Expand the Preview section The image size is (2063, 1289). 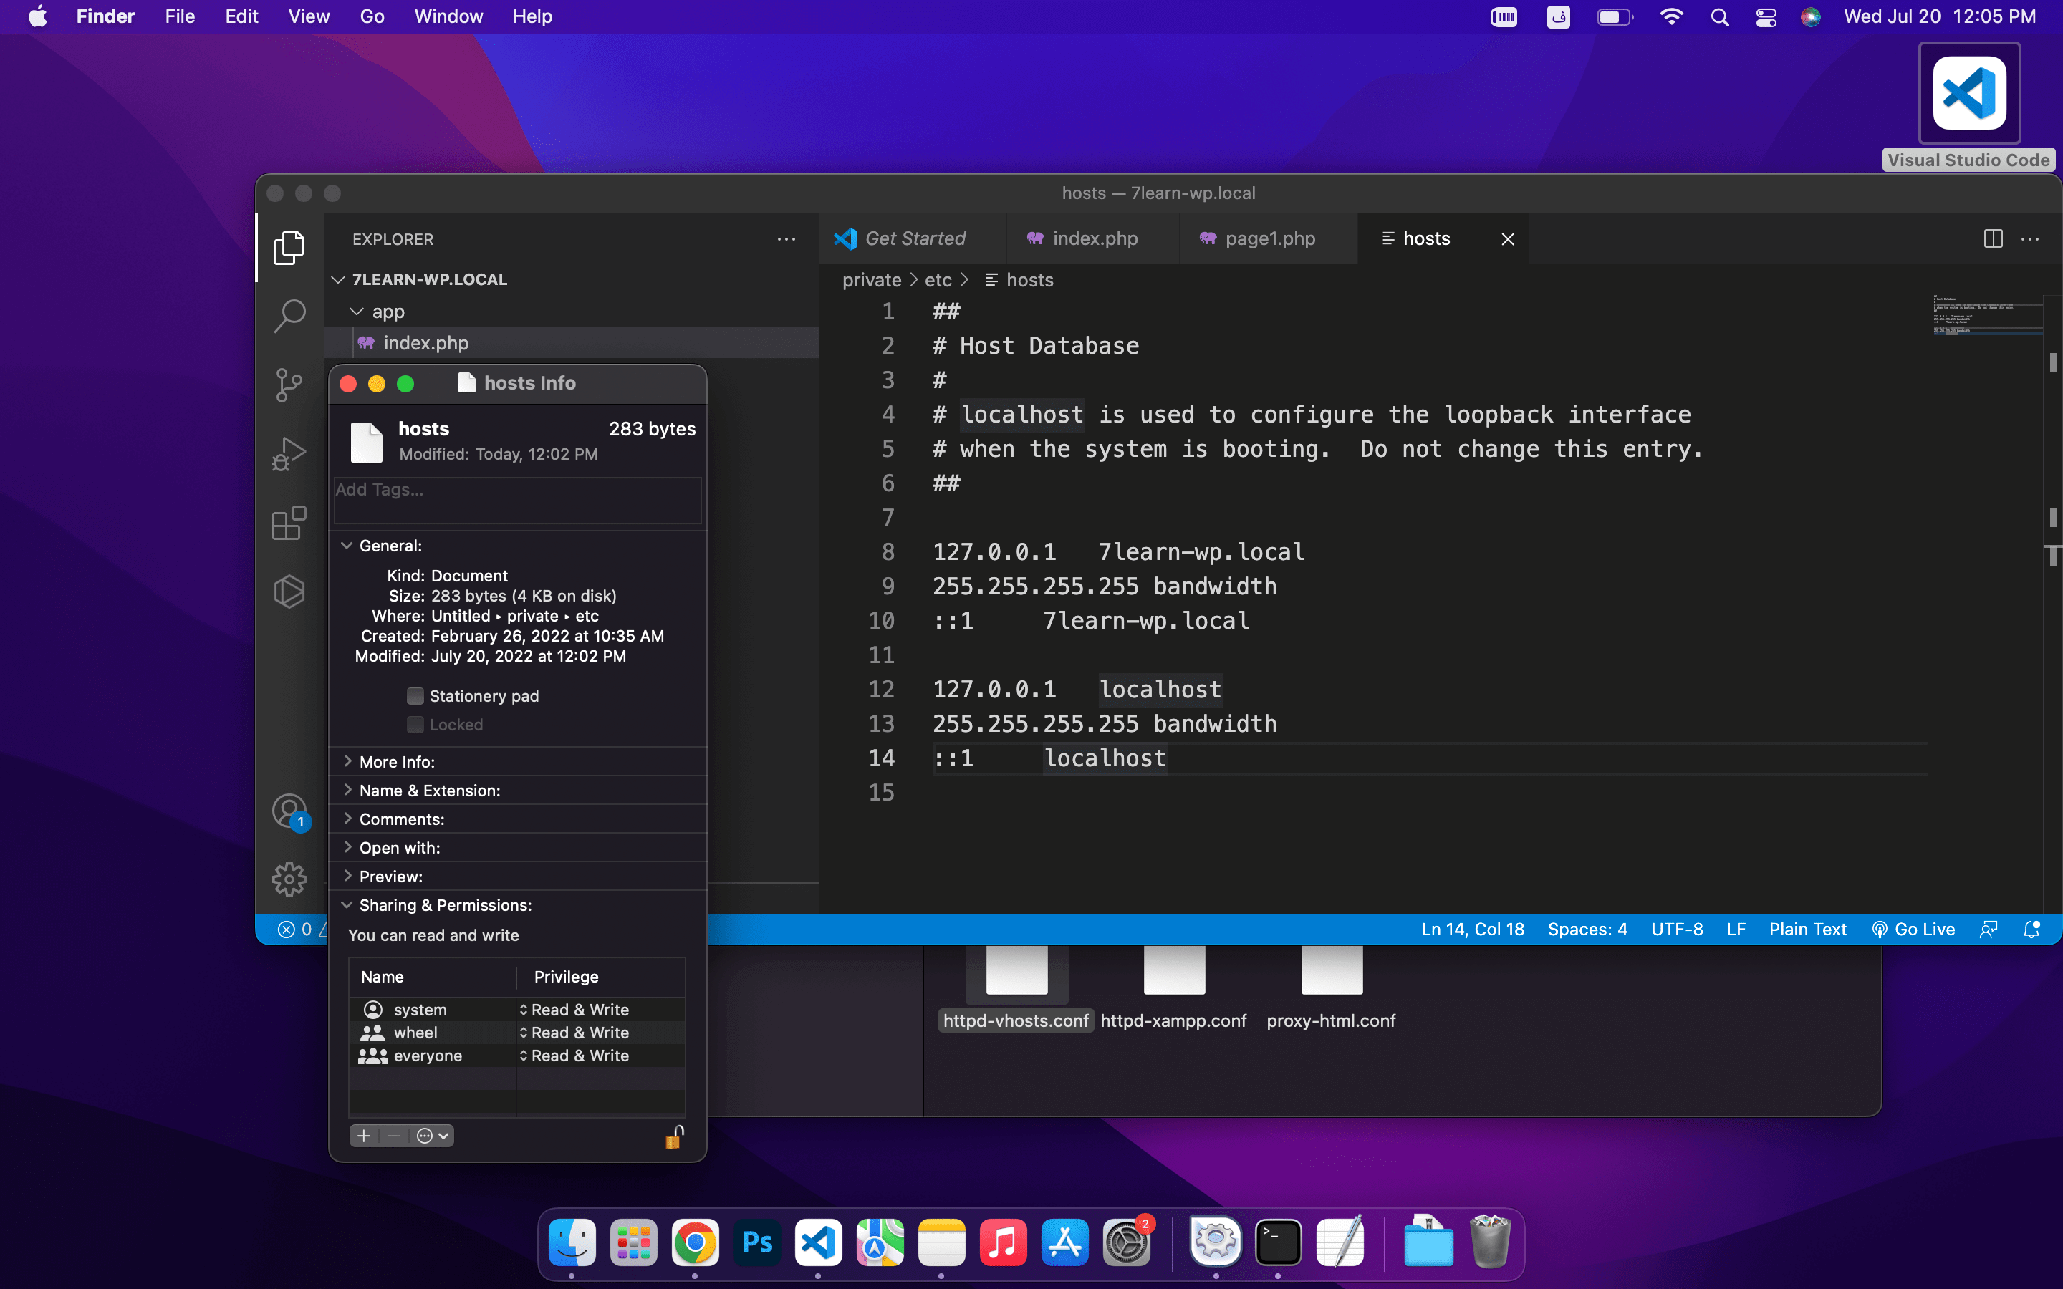pyautogui.click(x=347, y=876)
